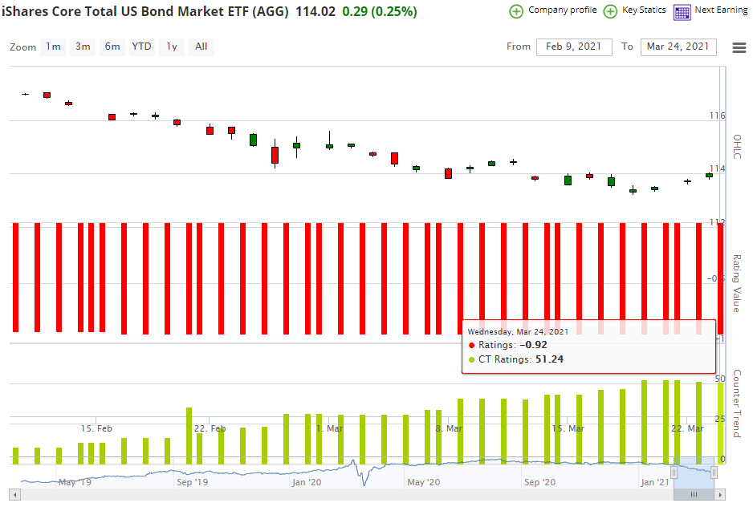This screenshot has height=511, width=753.
Task: Click the Key Statics link
Action: 644,10
